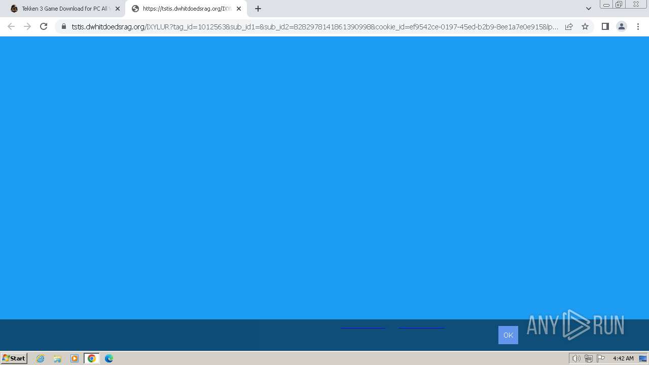Screen dimensions: 649x365
Task: View site information via the lock icon
Action: pyautogui.click(x=64, y=26)
